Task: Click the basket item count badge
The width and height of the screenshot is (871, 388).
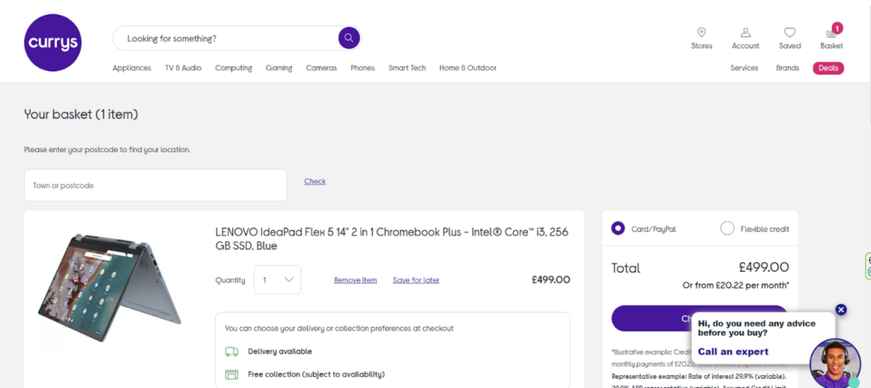Action: [x=837, y=28]
